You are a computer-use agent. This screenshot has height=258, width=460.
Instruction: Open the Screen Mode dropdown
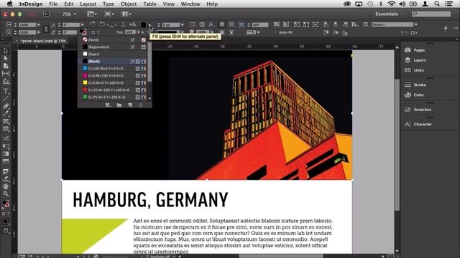coord(109,14)
